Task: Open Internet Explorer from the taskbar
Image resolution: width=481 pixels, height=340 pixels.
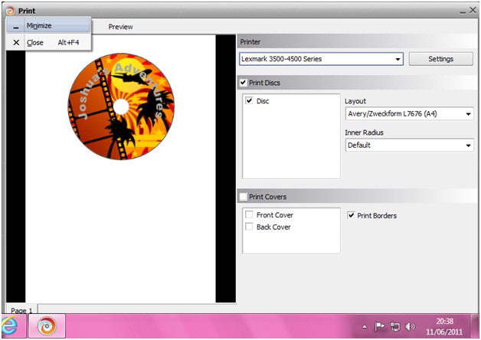Action: (11, 325)
